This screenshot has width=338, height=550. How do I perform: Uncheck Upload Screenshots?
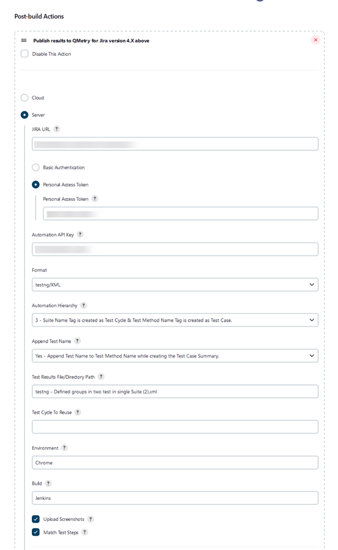coord(36,519)
